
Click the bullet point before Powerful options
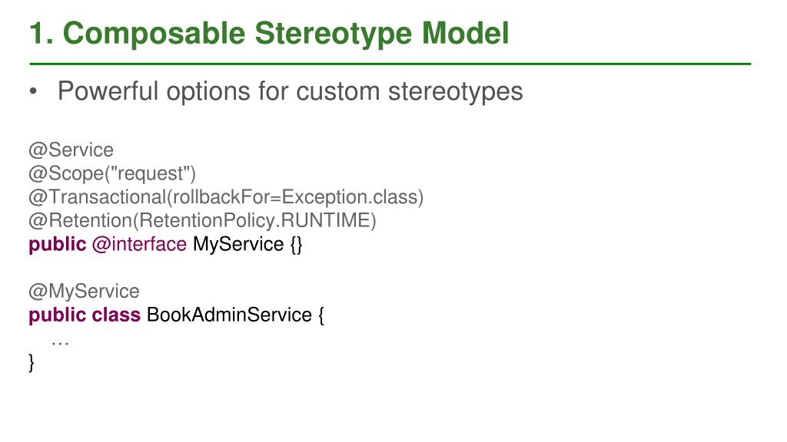(33, 92)
